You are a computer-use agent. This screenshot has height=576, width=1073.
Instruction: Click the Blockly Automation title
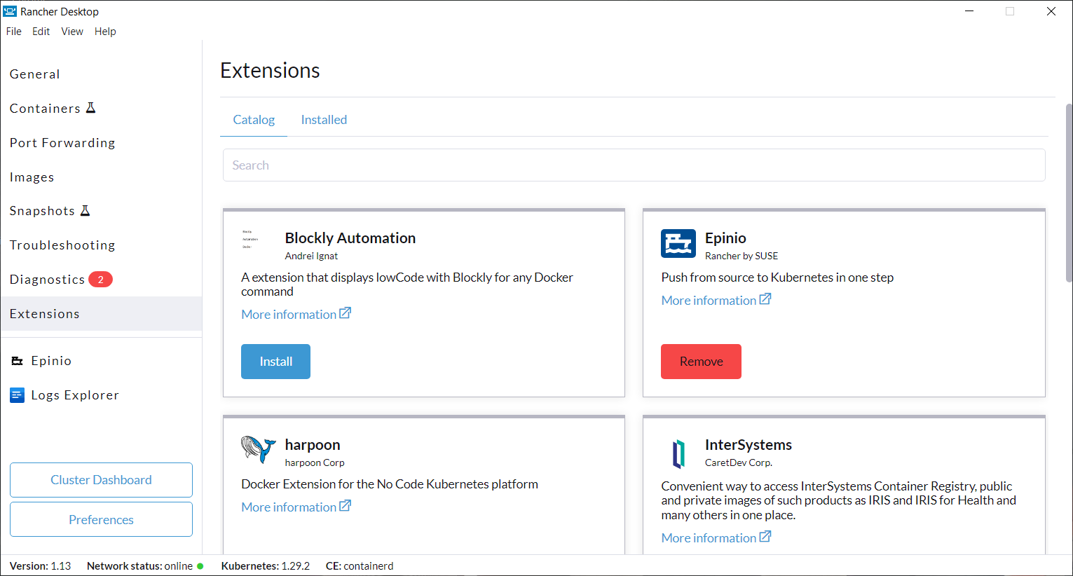[350, 238]
